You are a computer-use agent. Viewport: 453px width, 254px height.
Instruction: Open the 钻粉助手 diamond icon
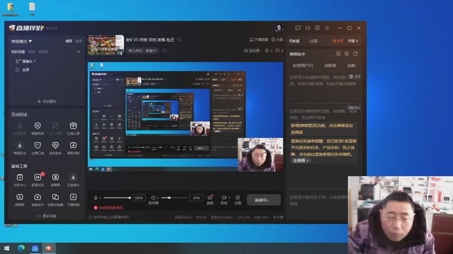coord(55,145)
